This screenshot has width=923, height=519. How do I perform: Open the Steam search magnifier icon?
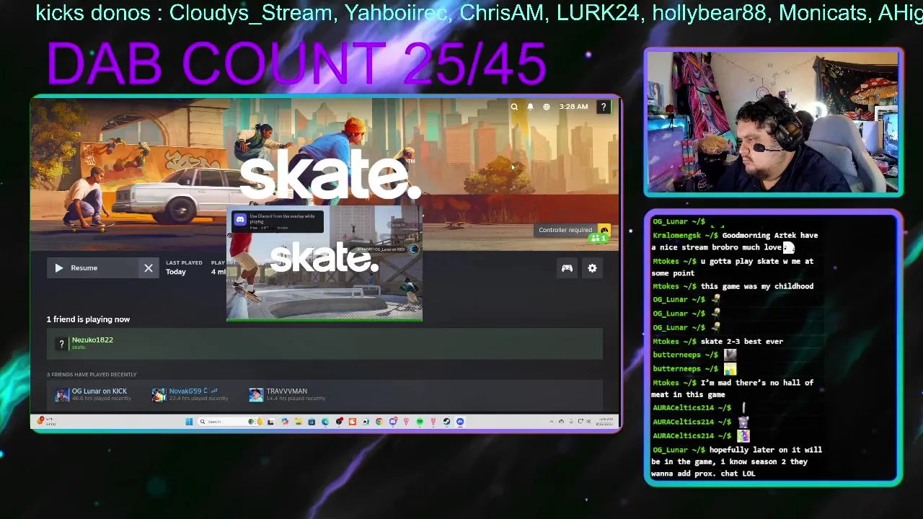tap(514, 107)
